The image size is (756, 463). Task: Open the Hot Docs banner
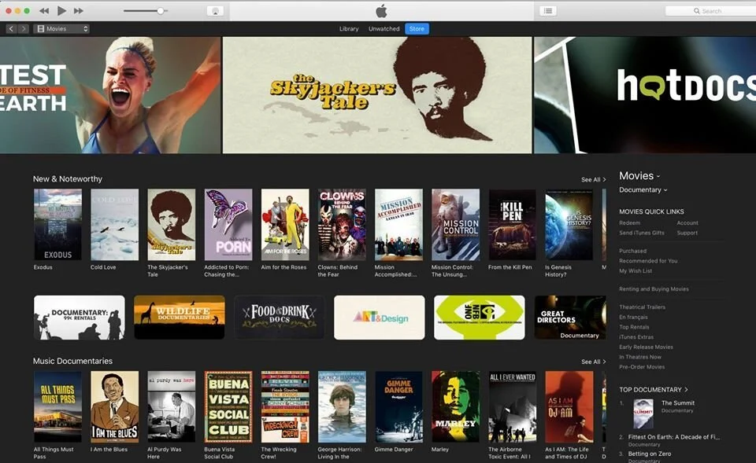(645, 95)
